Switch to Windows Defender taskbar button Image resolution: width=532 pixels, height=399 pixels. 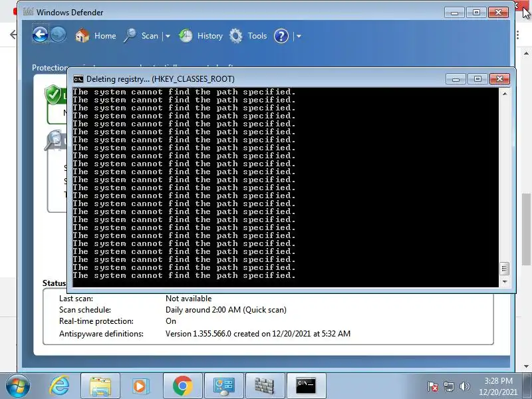[x=265, y=386]
